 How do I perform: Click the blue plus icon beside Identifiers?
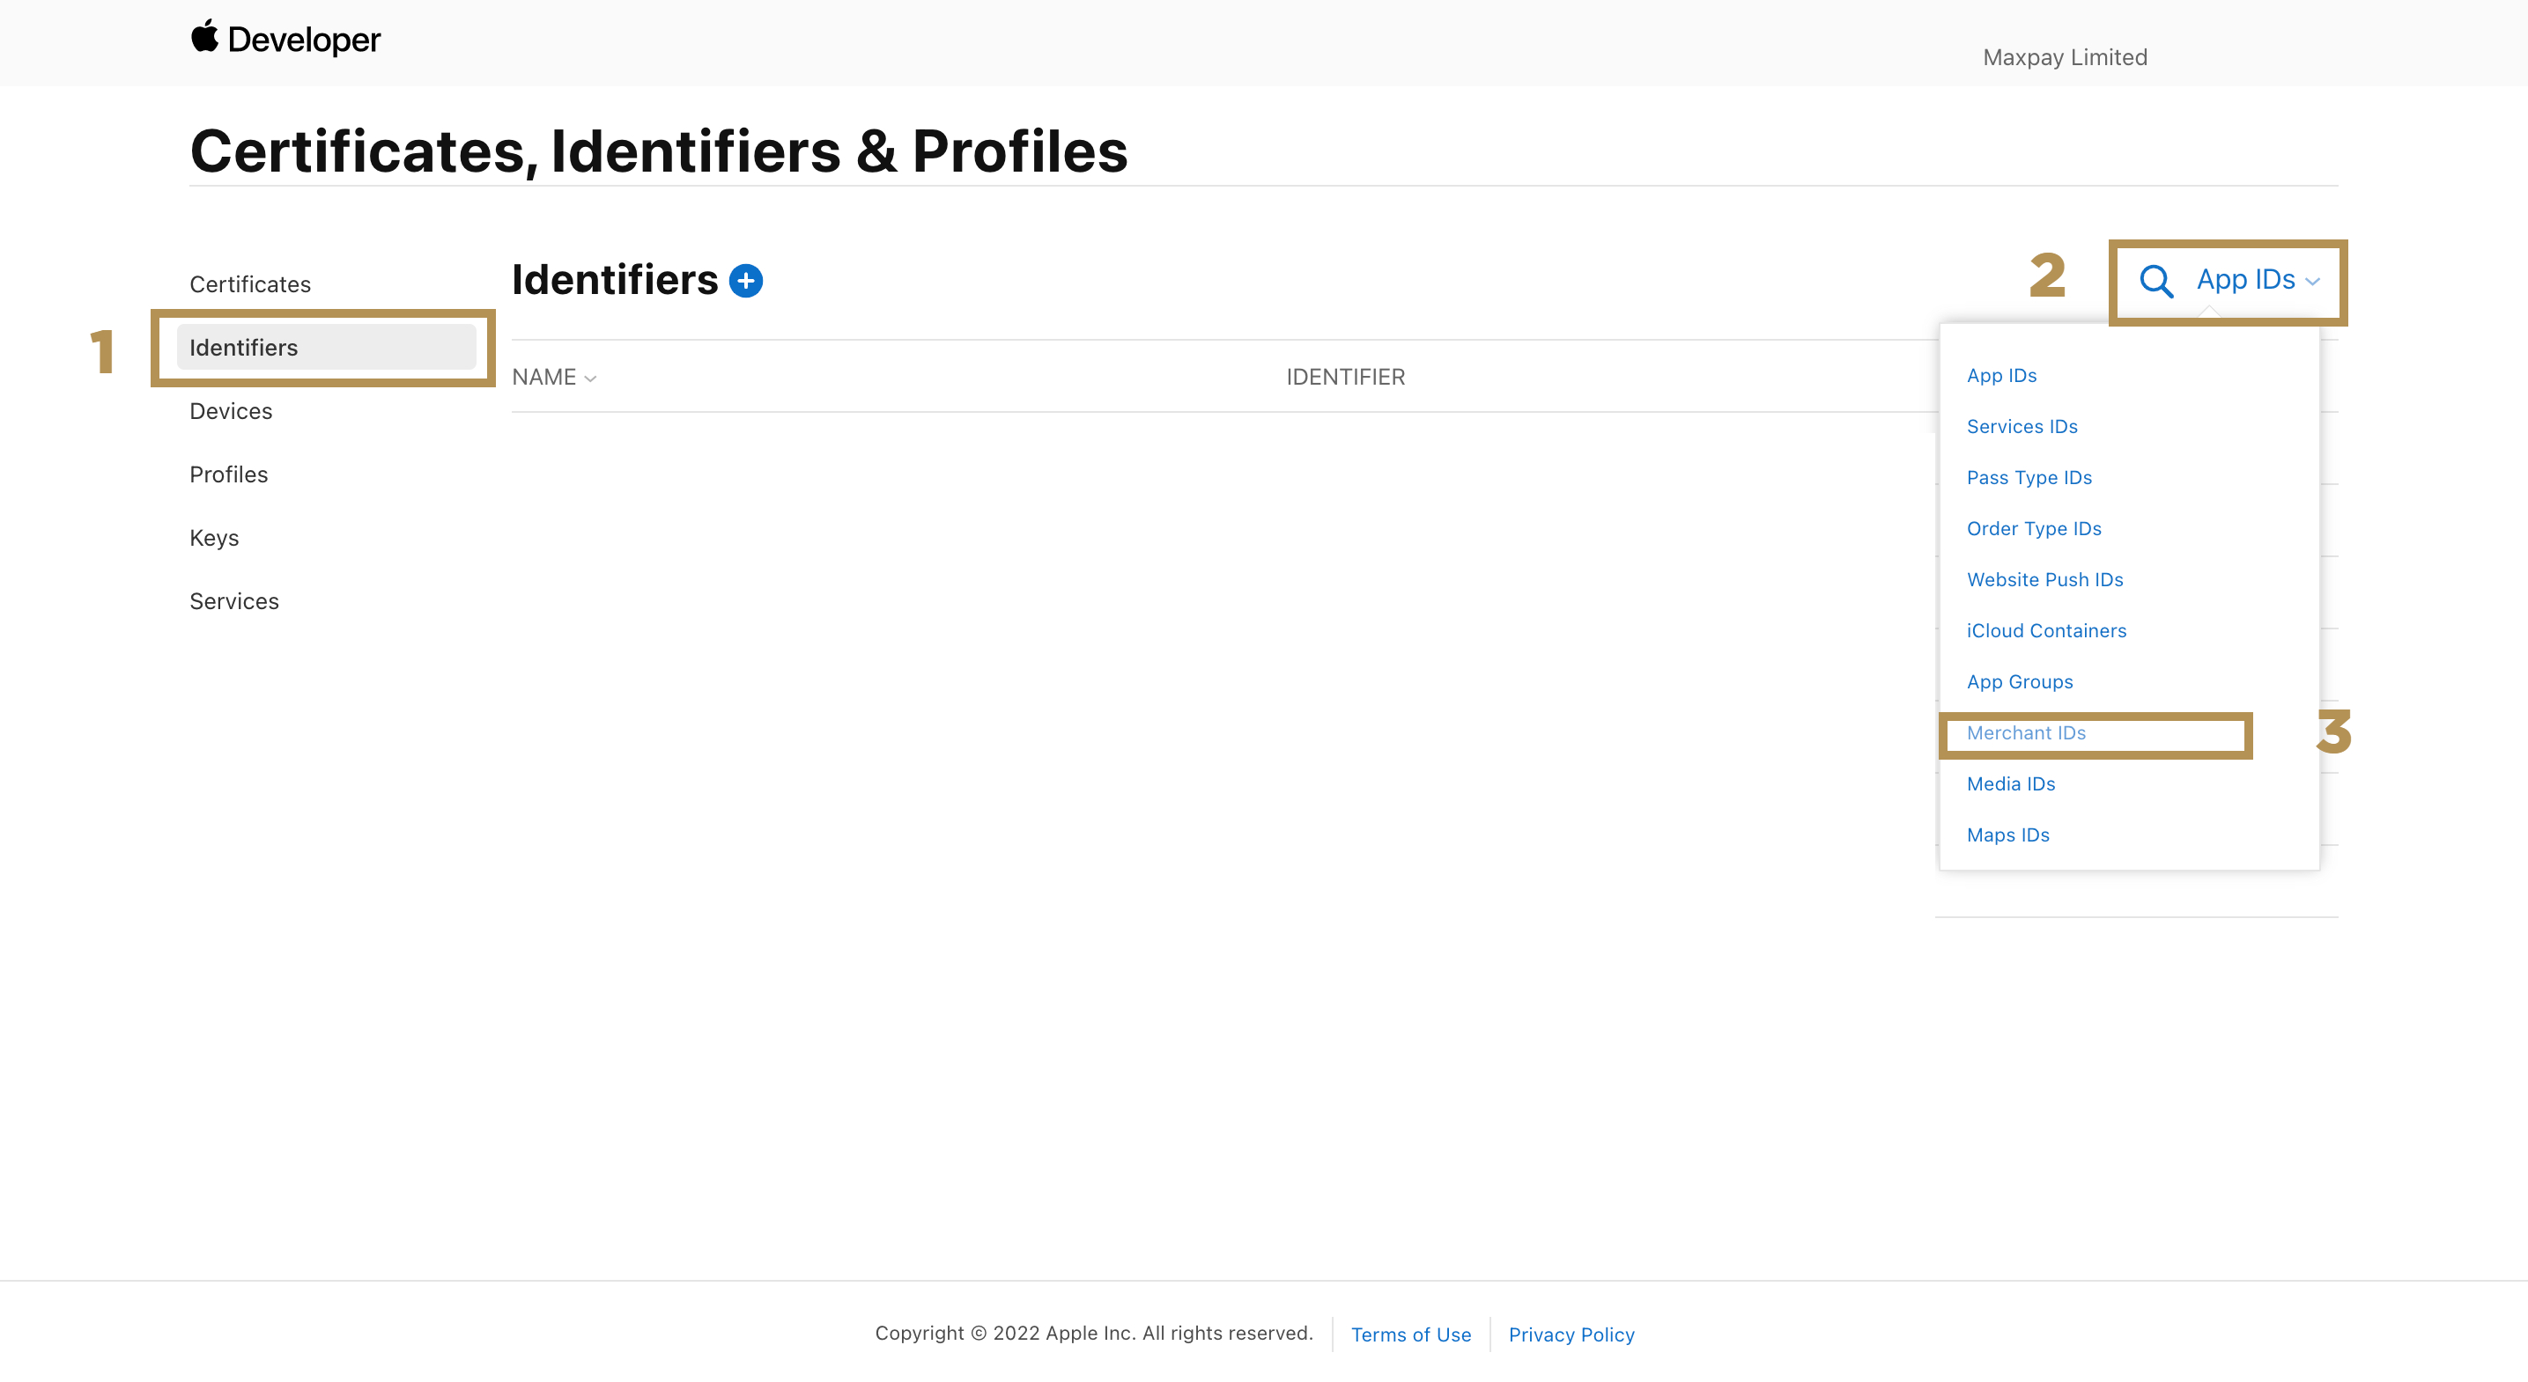coord(746,281)
